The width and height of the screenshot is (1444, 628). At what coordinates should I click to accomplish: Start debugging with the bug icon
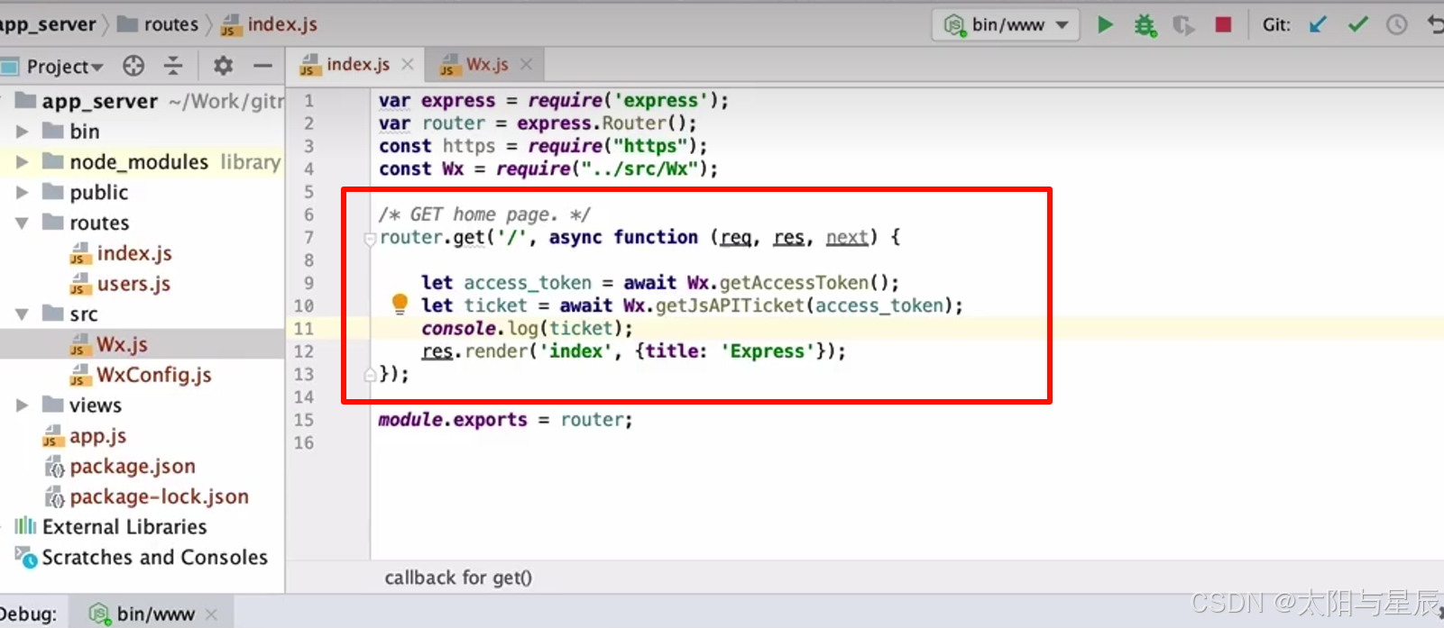tap(1145, 24)
